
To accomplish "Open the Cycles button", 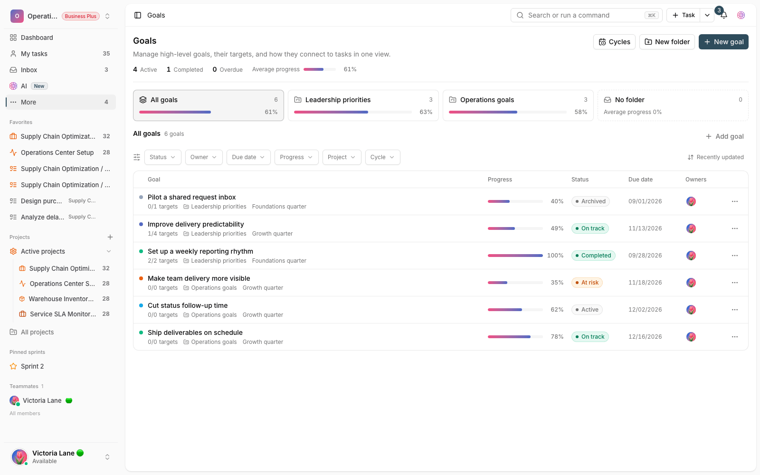I will (x=614, y=42).
